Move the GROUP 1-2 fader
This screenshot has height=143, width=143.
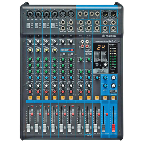[x=103, y=128]
